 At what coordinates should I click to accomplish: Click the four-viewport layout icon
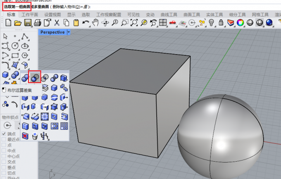[163, 23]
